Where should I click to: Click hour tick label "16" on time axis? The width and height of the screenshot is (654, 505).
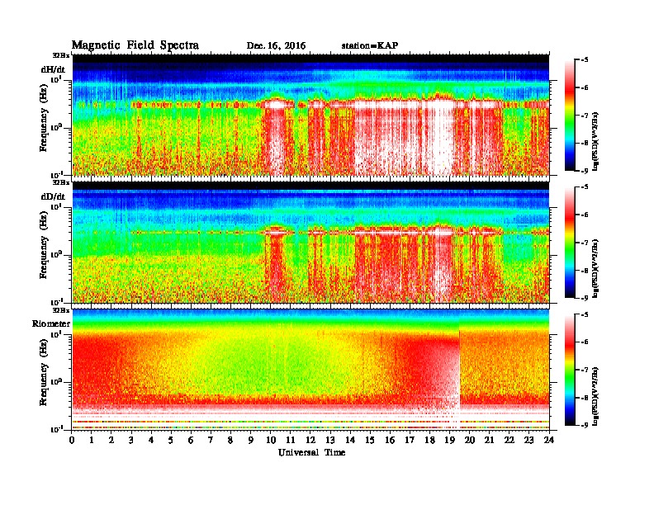coord(390,440)
